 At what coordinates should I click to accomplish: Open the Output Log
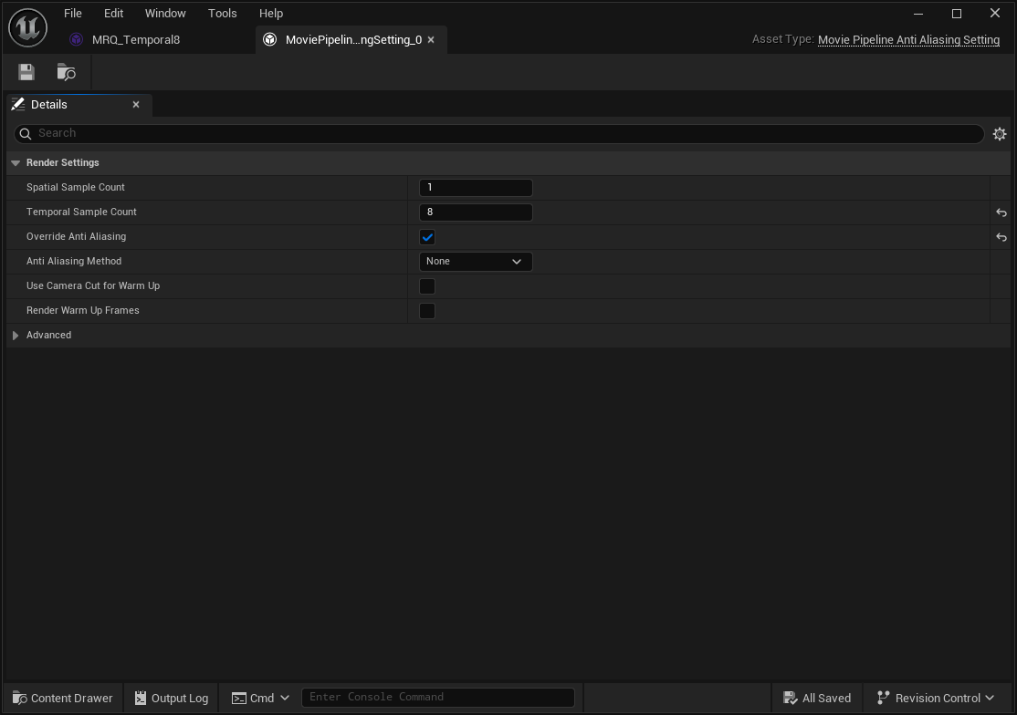[172, 699]
